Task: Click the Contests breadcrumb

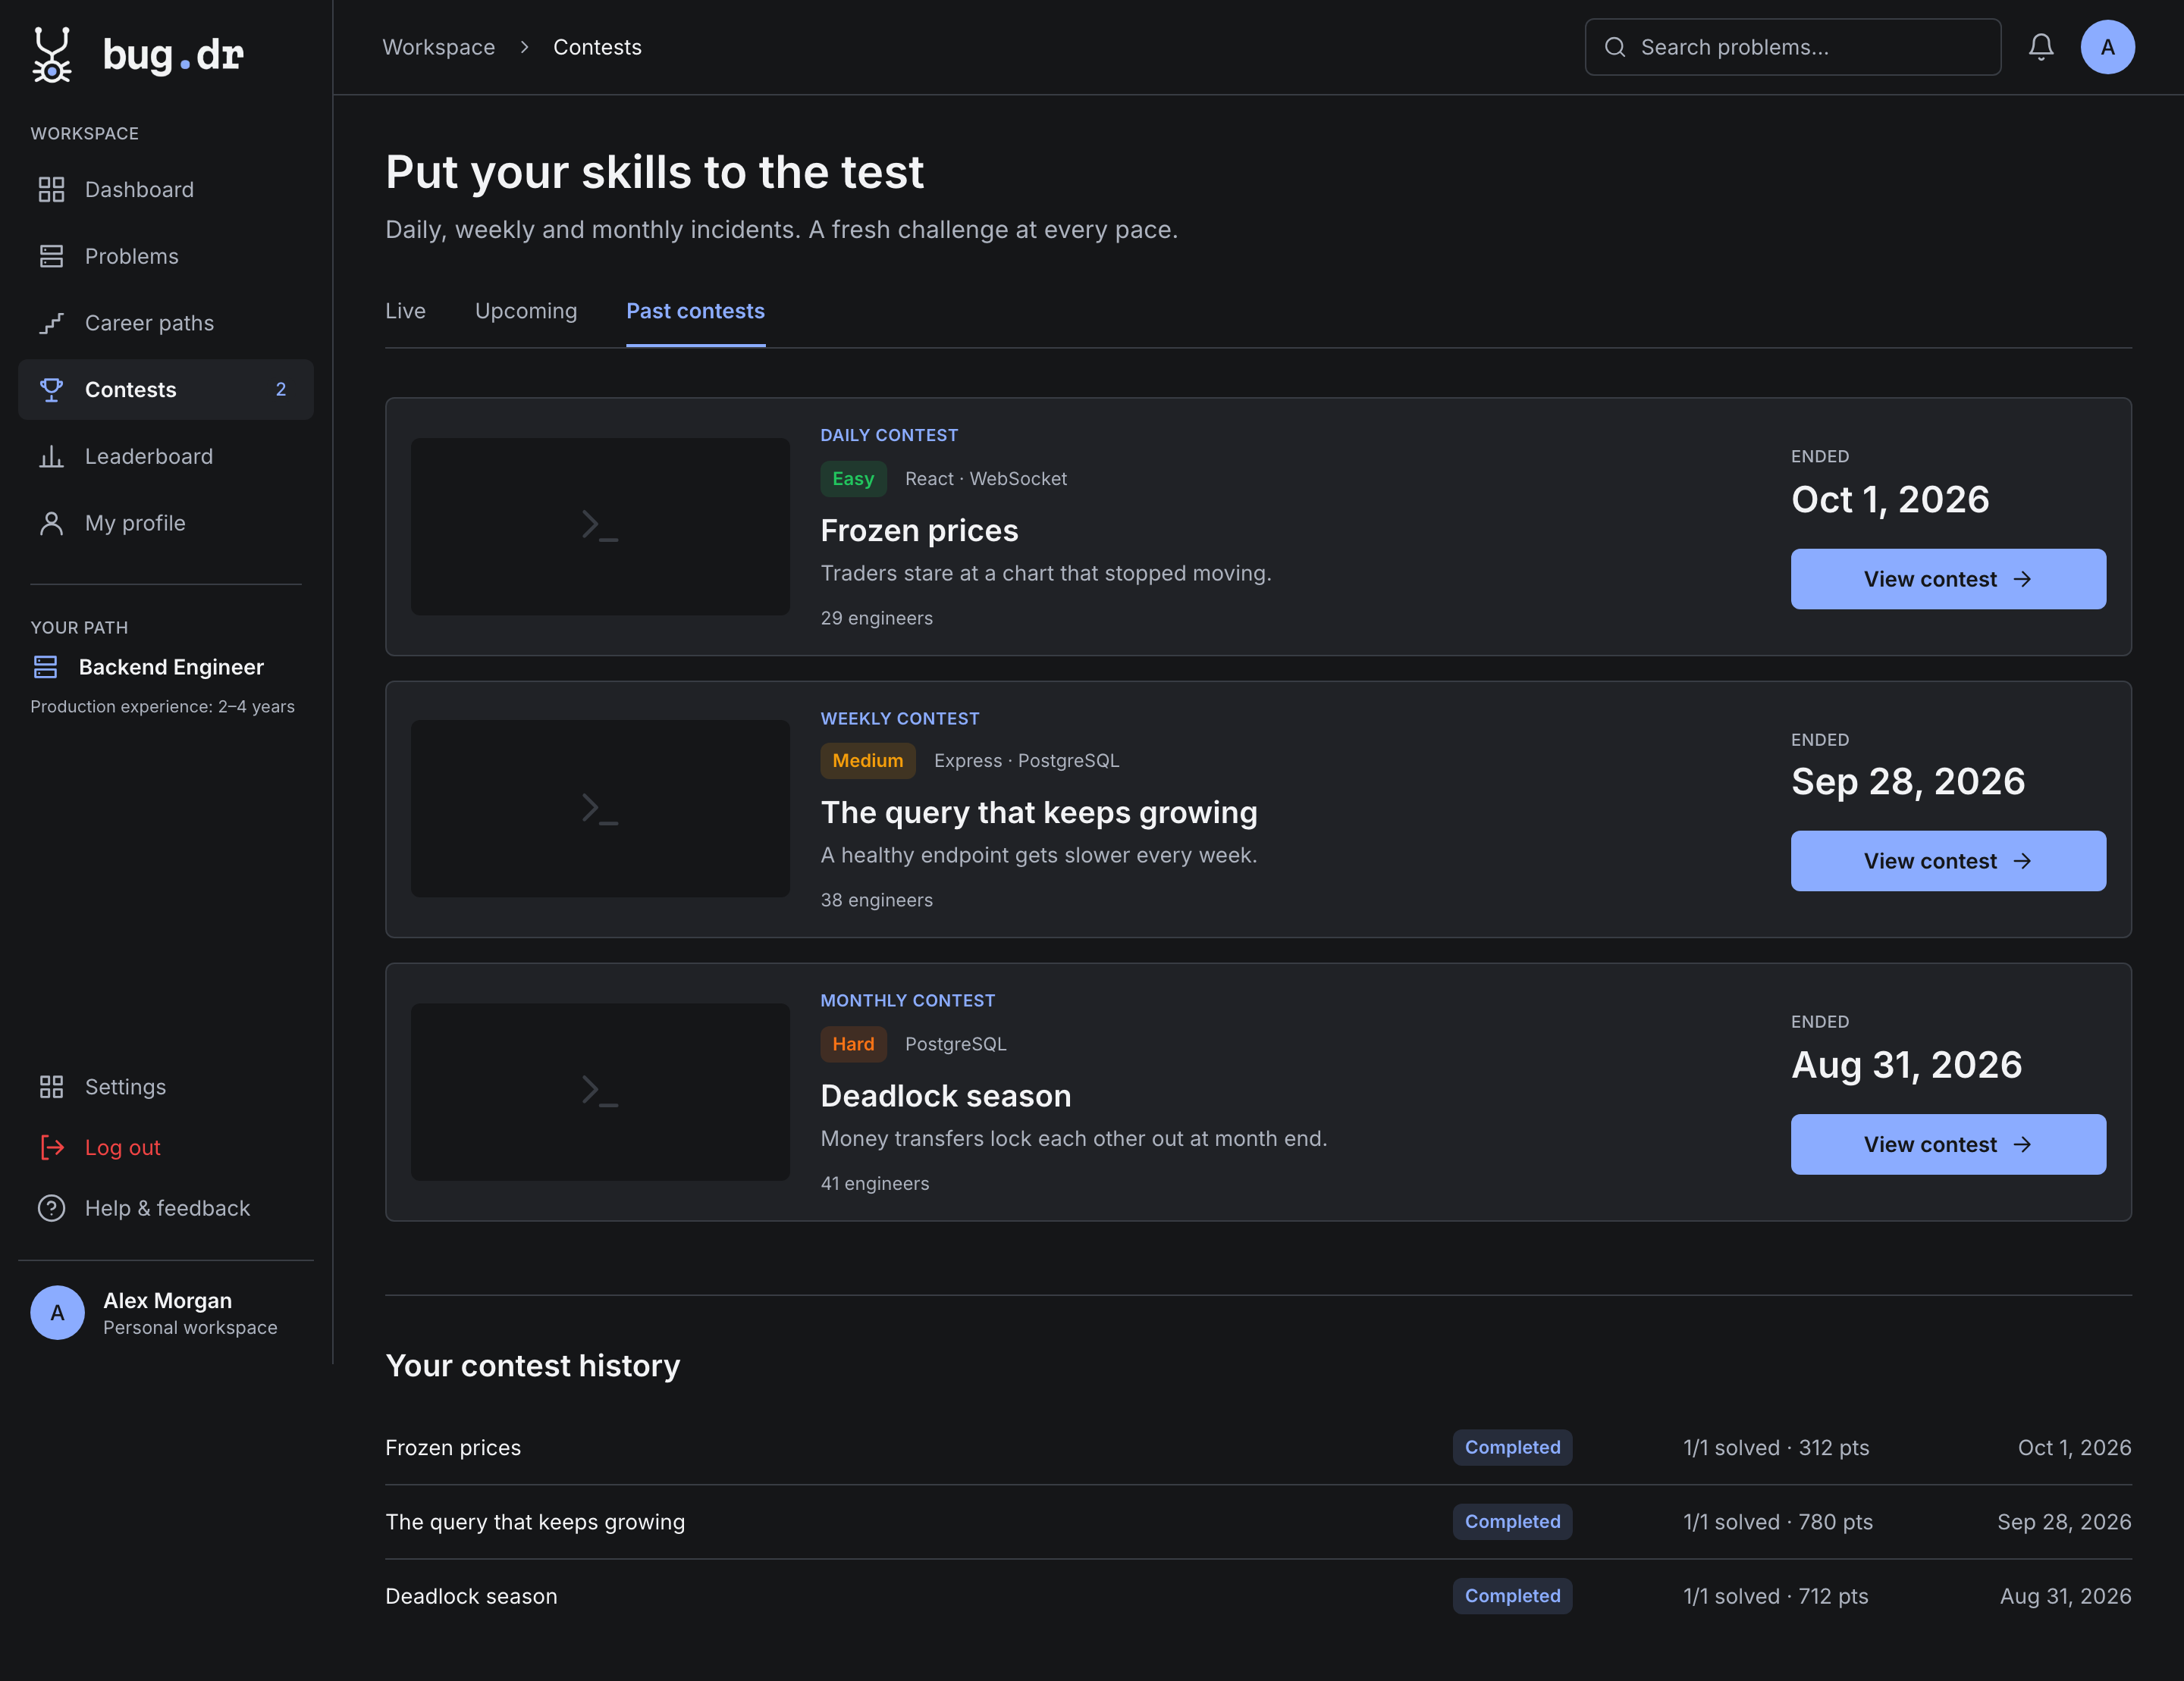Action: tap(597, 47)
